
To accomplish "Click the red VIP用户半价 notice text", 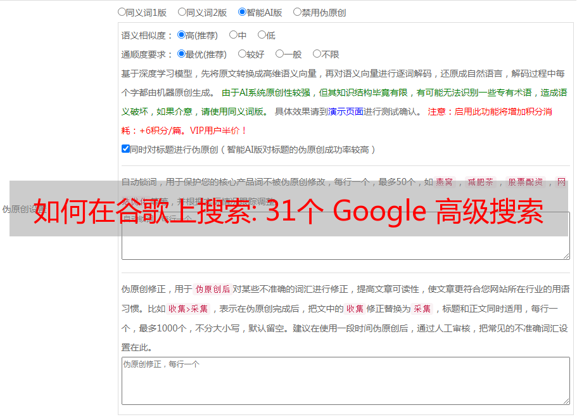I will coord(218,131).
